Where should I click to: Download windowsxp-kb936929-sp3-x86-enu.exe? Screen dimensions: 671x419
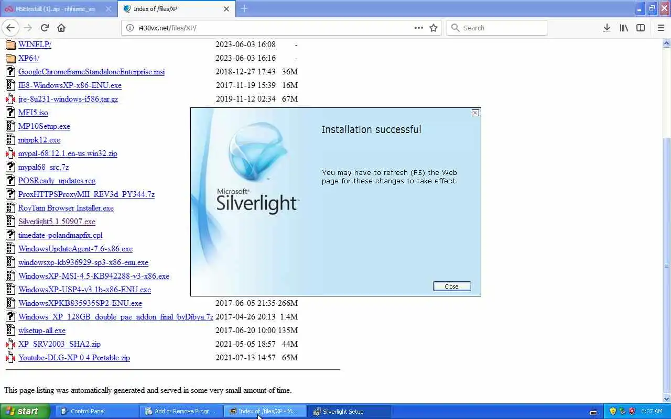pos(83,262)
